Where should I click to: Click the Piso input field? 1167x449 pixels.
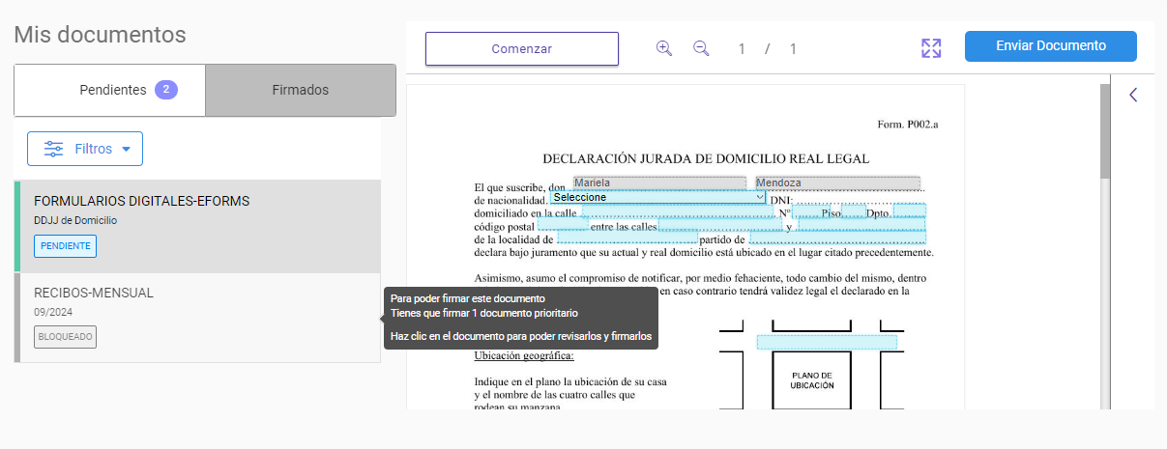click(854, 211)
